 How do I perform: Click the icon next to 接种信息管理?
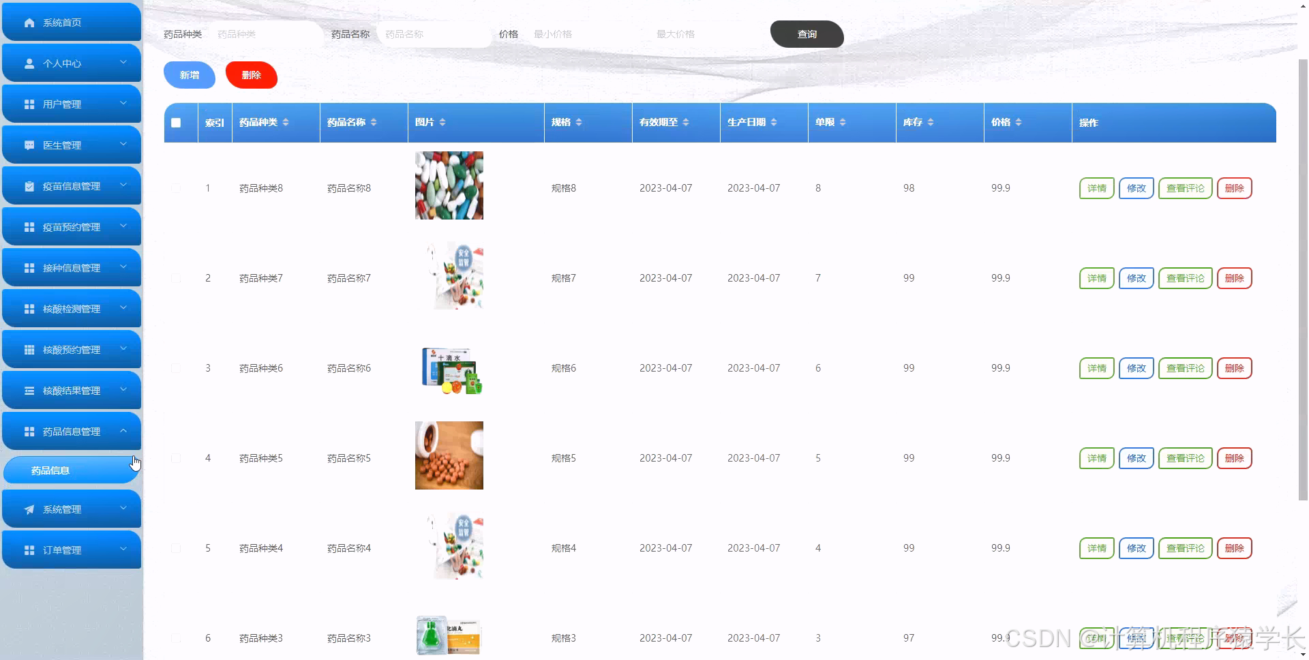[28, 267]
